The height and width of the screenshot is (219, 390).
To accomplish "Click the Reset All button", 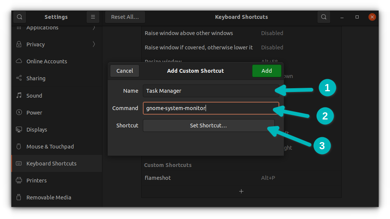I will (x=125, y=17).
